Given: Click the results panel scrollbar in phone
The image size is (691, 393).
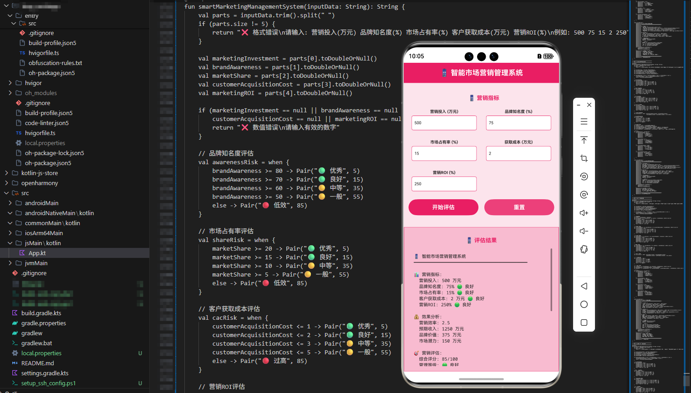Looking at the screenshot, I should (x=551, y=280).
